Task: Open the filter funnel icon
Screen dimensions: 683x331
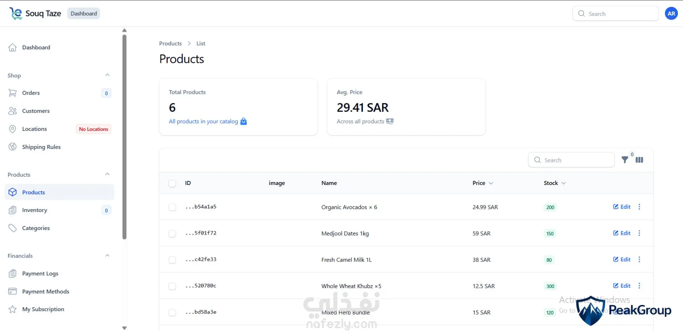Action: [625, 160]
